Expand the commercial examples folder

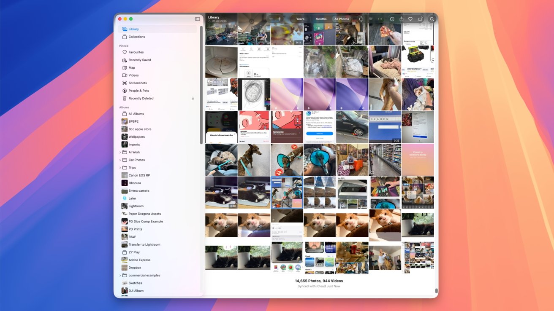tap(120, 276)
